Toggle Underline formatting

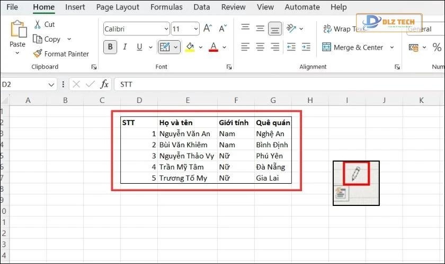point(139,46)
